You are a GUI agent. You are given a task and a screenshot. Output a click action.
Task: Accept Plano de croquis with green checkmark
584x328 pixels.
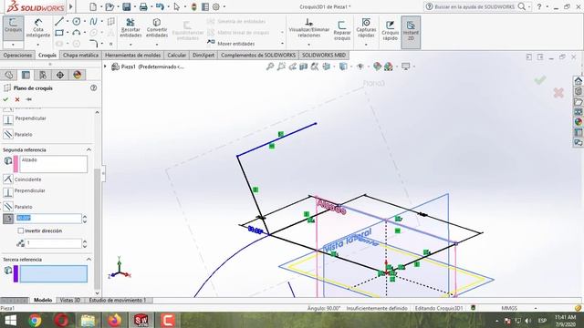pos(5,99)
